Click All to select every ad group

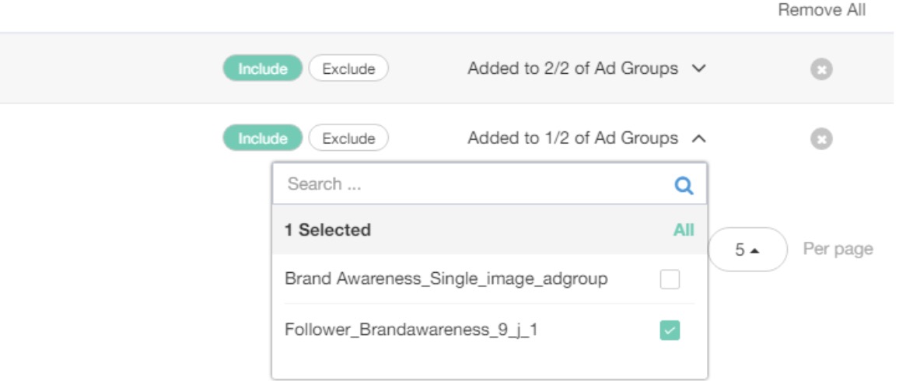coord(684,230)
